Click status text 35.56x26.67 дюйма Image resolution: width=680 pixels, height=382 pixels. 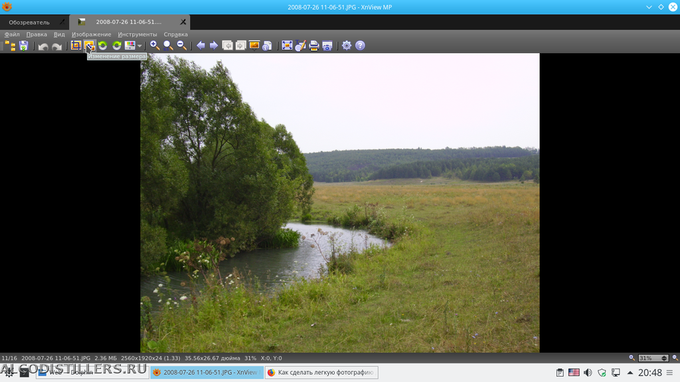click(212, 358)
